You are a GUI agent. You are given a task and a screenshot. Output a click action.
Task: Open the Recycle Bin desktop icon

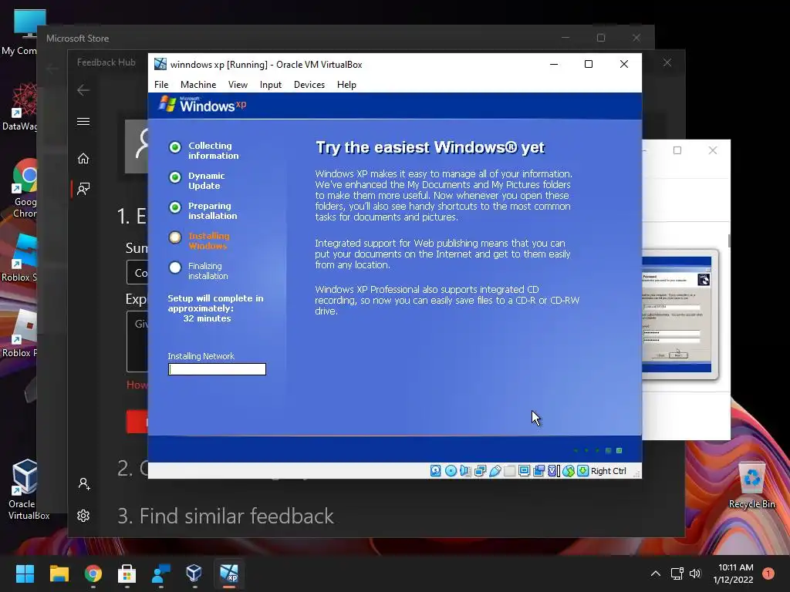point(751,486)
